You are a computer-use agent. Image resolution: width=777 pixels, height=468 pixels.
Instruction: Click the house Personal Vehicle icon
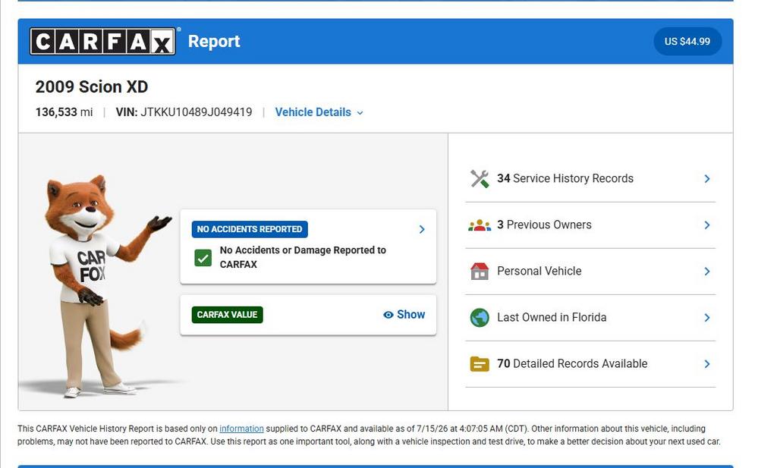pyautogui.click(x=480, y=272)
